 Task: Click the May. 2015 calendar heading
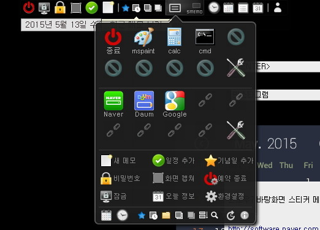tap(265, 144)
